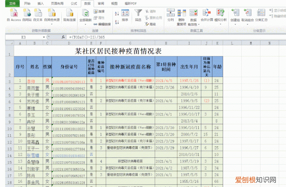Click 显示明细数据 show detail button
Screen dimensions: 286x187
[278, 11]
